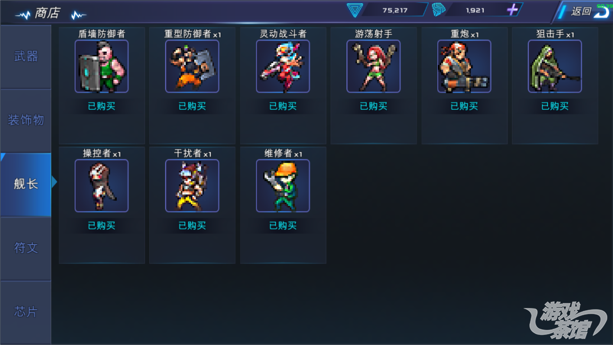Choose the 干扰者 character portrait
The width and height of the screenshot is (613, 345).
click(193, 186)
